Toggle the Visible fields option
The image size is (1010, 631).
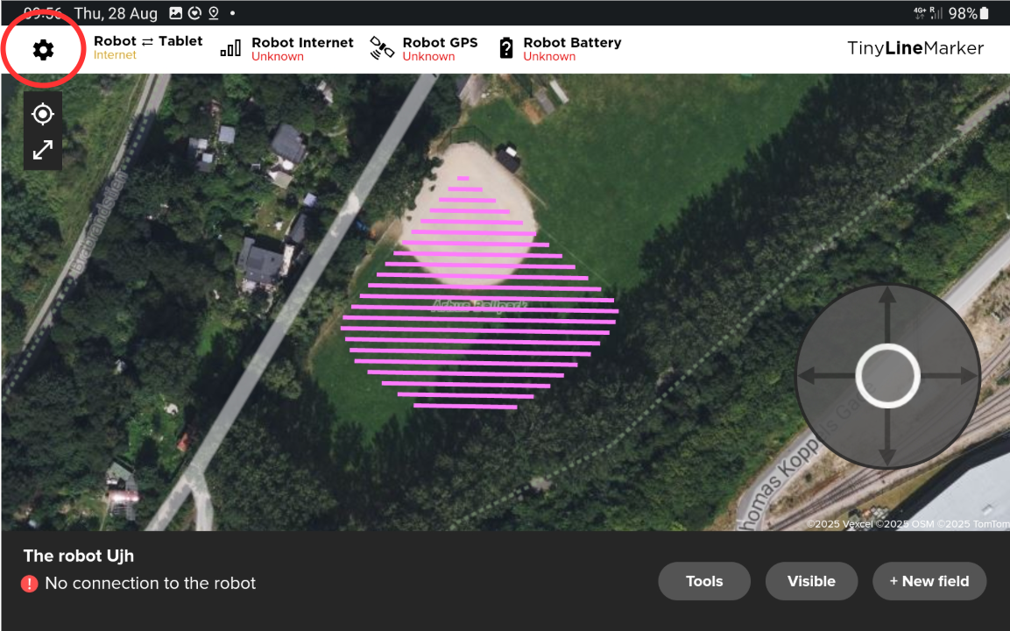[811, 581]
